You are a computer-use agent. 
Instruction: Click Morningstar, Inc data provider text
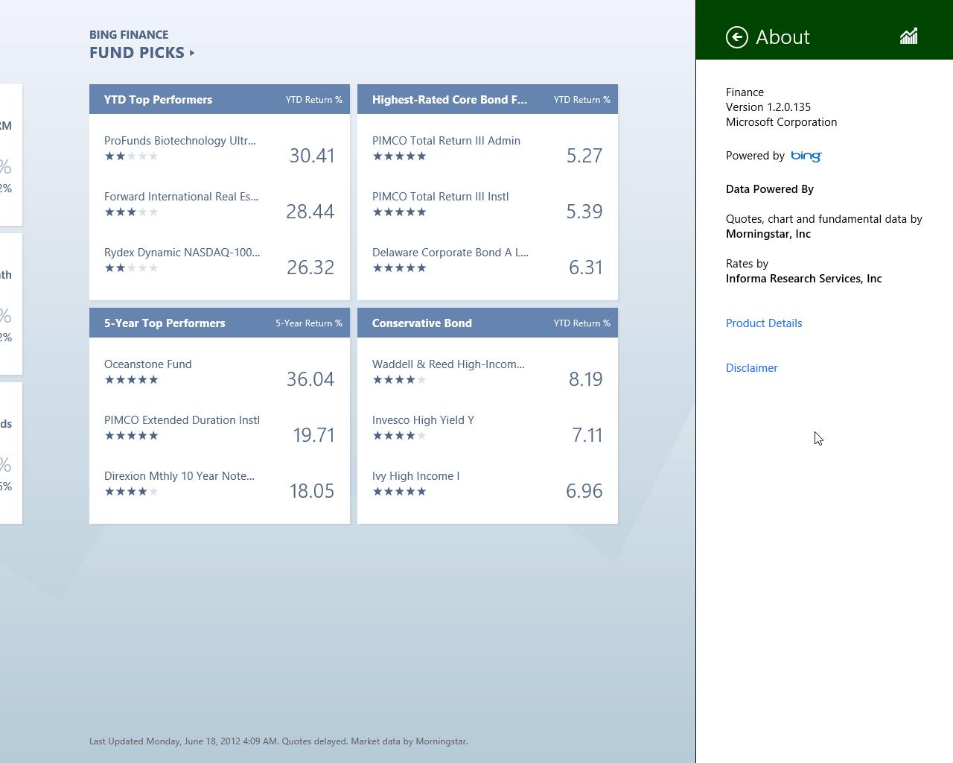[x=768, y=234]
